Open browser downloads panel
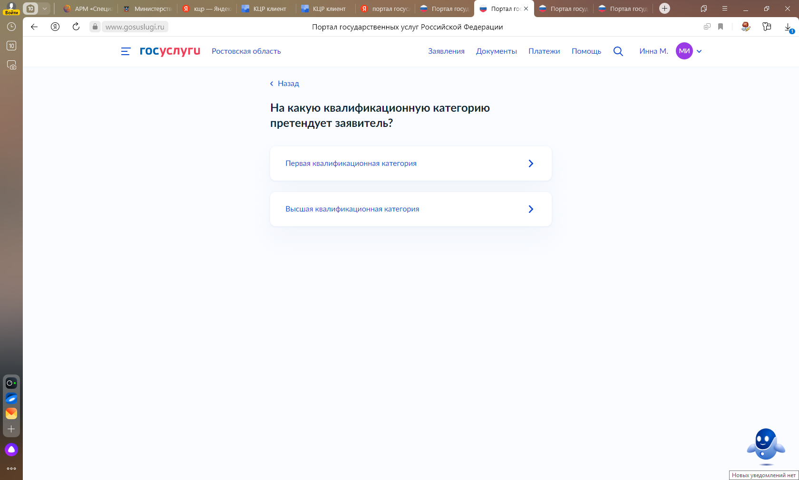Viewport: 799px width, 480px height. (788, 27)
